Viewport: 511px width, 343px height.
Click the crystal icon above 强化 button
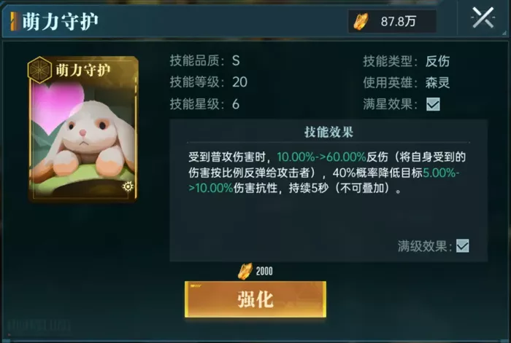click(245, 271)
